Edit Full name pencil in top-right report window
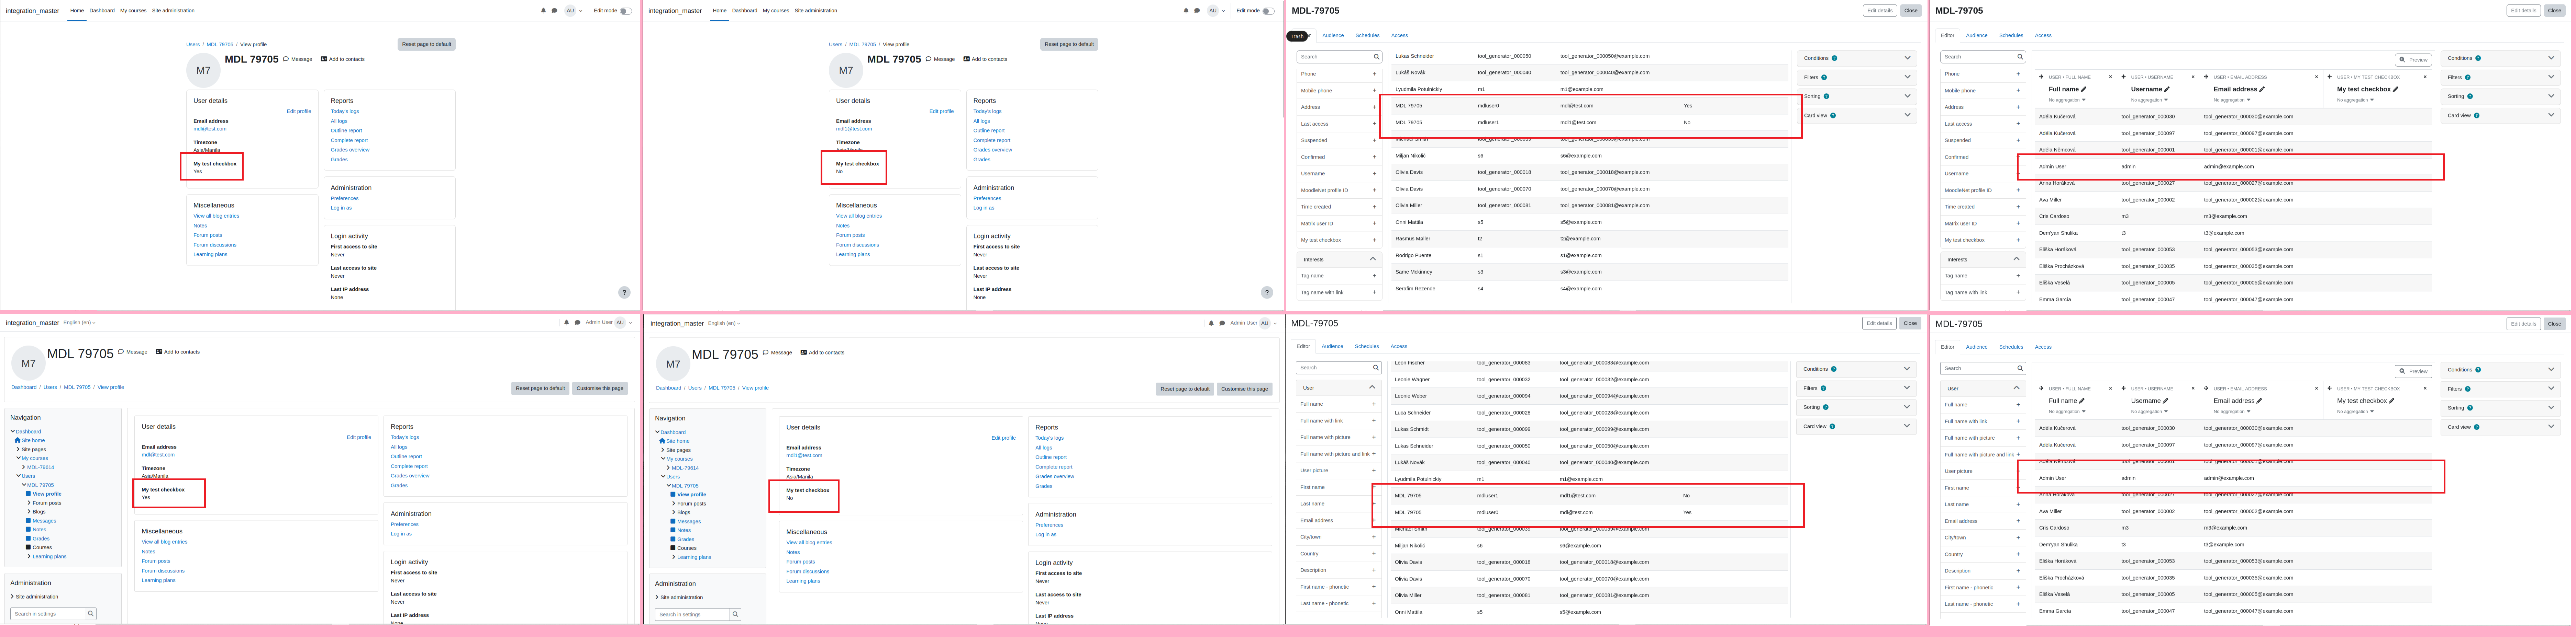This screenshot has width=2576, height=637. (2084, 89)
